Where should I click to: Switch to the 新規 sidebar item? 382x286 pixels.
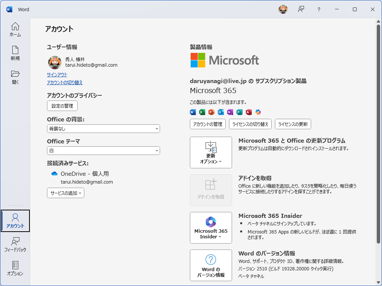pos(15,52)
